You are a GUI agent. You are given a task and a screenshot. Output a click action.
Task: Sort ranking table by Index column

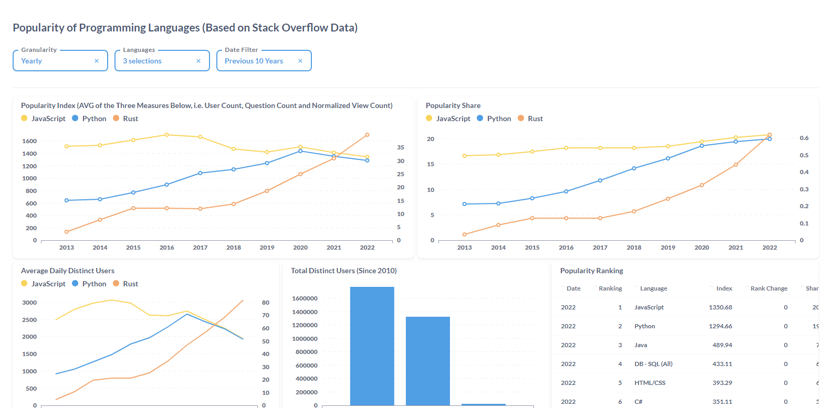point(724,288)
